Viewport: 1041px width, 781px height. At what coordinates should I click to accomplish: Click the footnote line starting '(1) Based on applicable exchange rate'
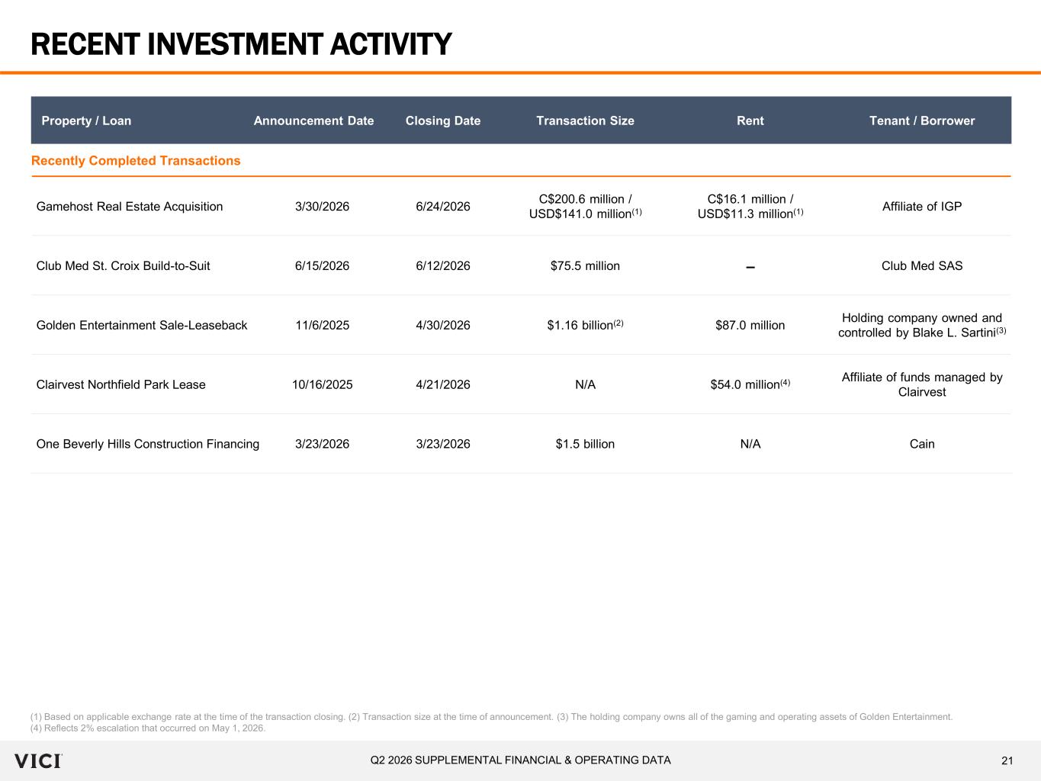tap(492, 717)
